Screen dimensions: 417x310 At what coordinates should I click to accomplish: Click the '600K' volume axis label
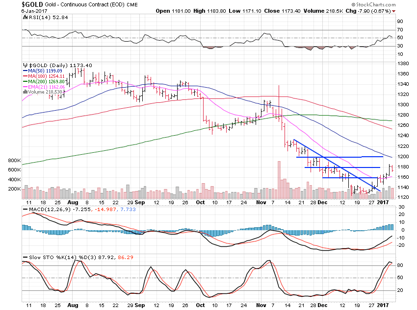14,170
